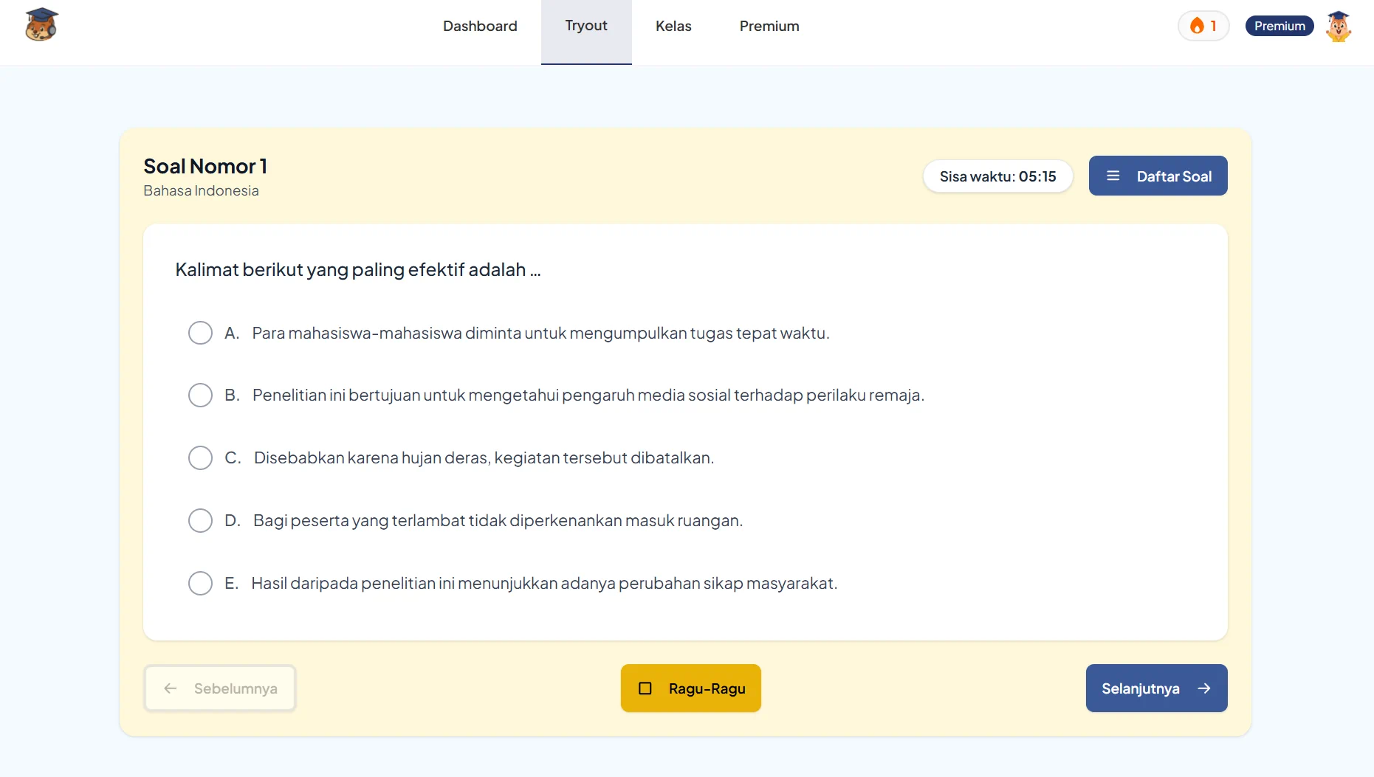Click the option E answer text

(x=544, y=583)
